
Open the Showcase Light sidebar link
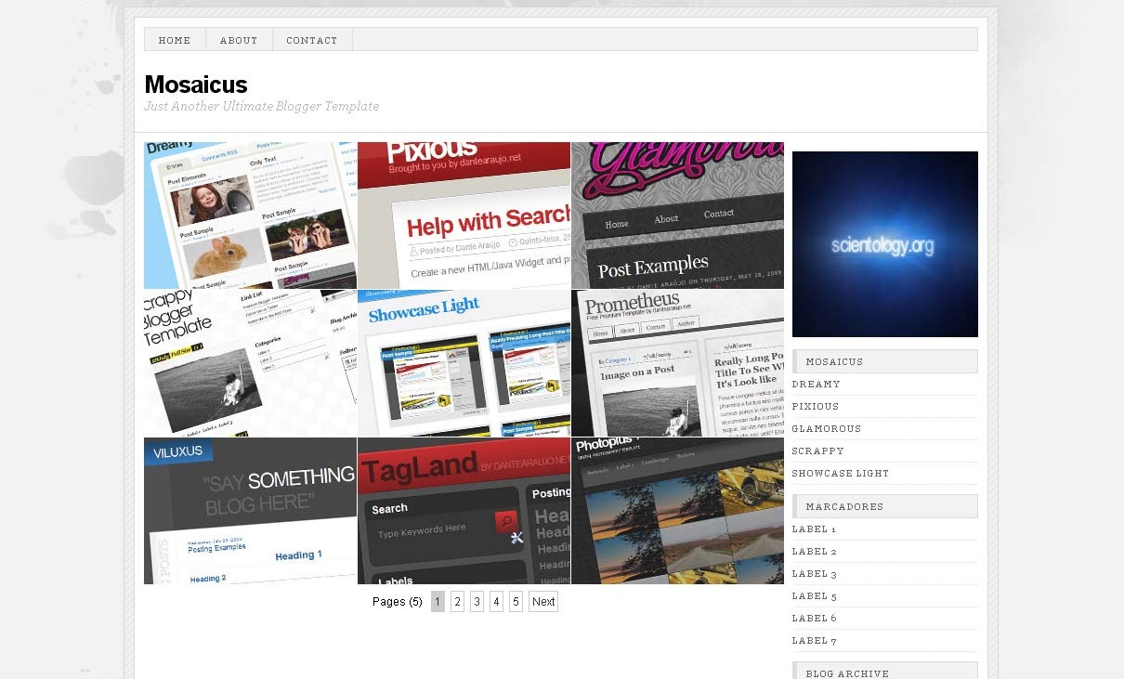pyautogui.click(x=841, y=474)
